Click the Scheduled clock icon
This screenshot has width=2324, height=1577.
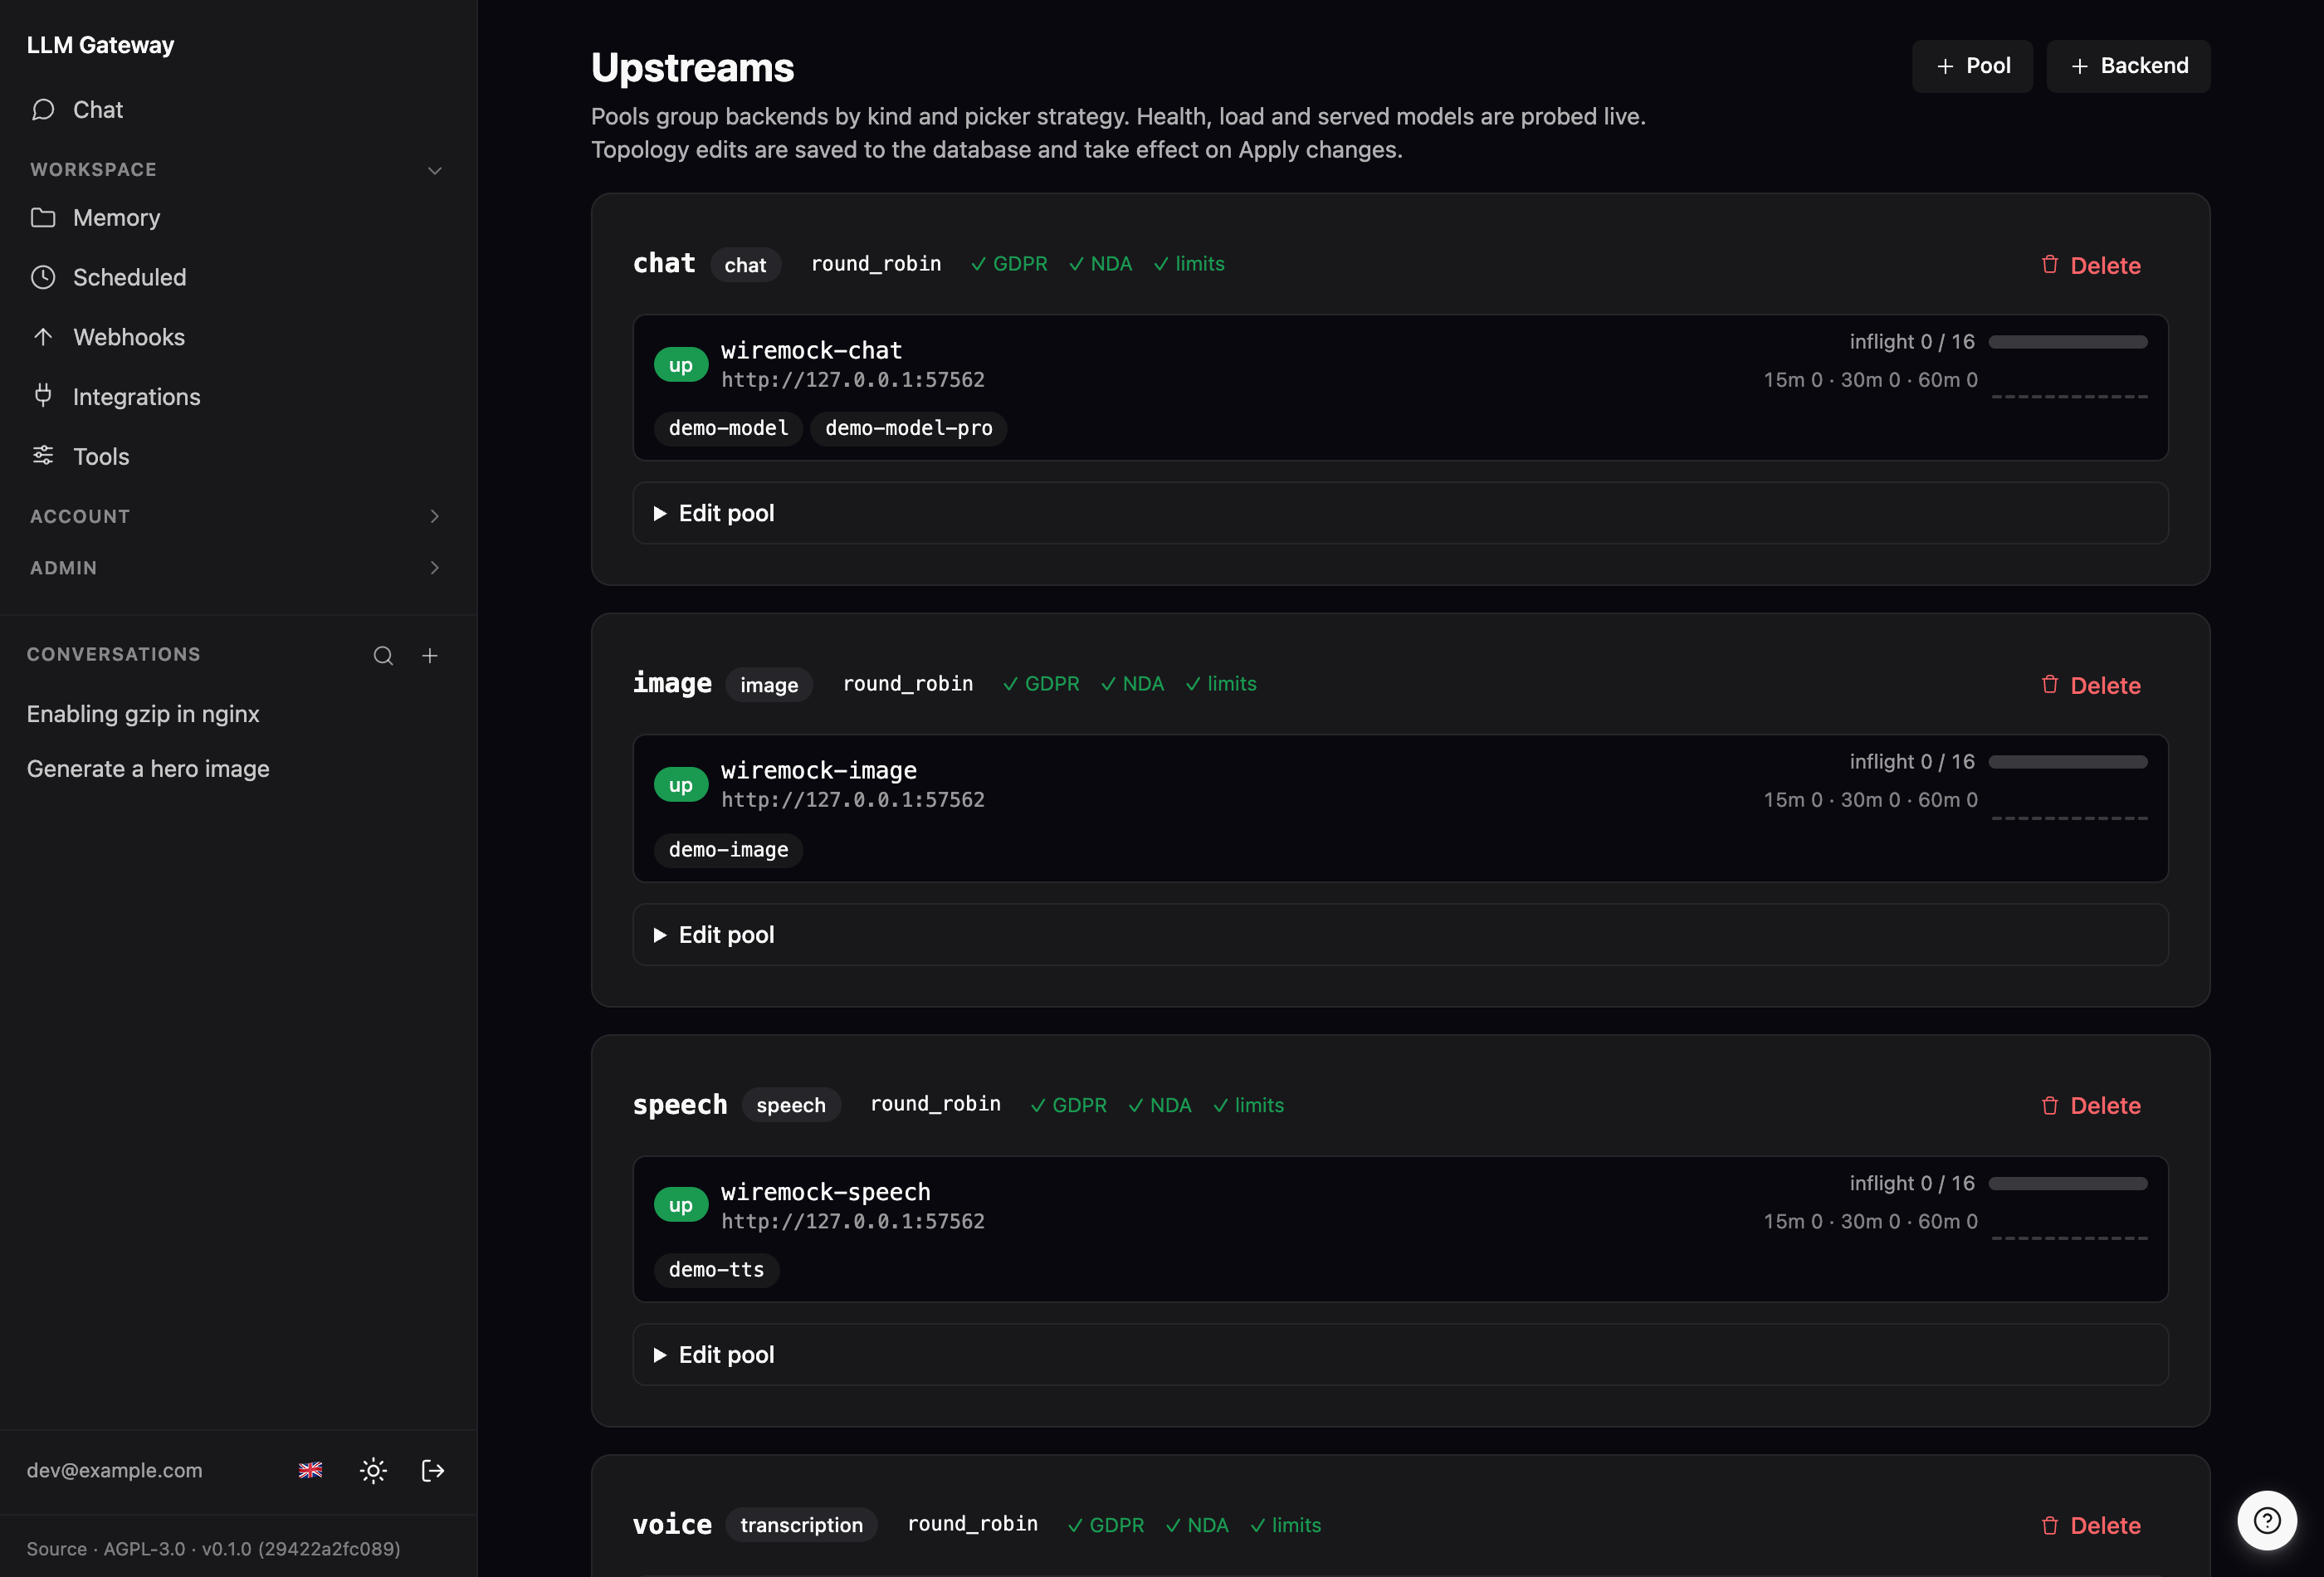coord(43,277)
